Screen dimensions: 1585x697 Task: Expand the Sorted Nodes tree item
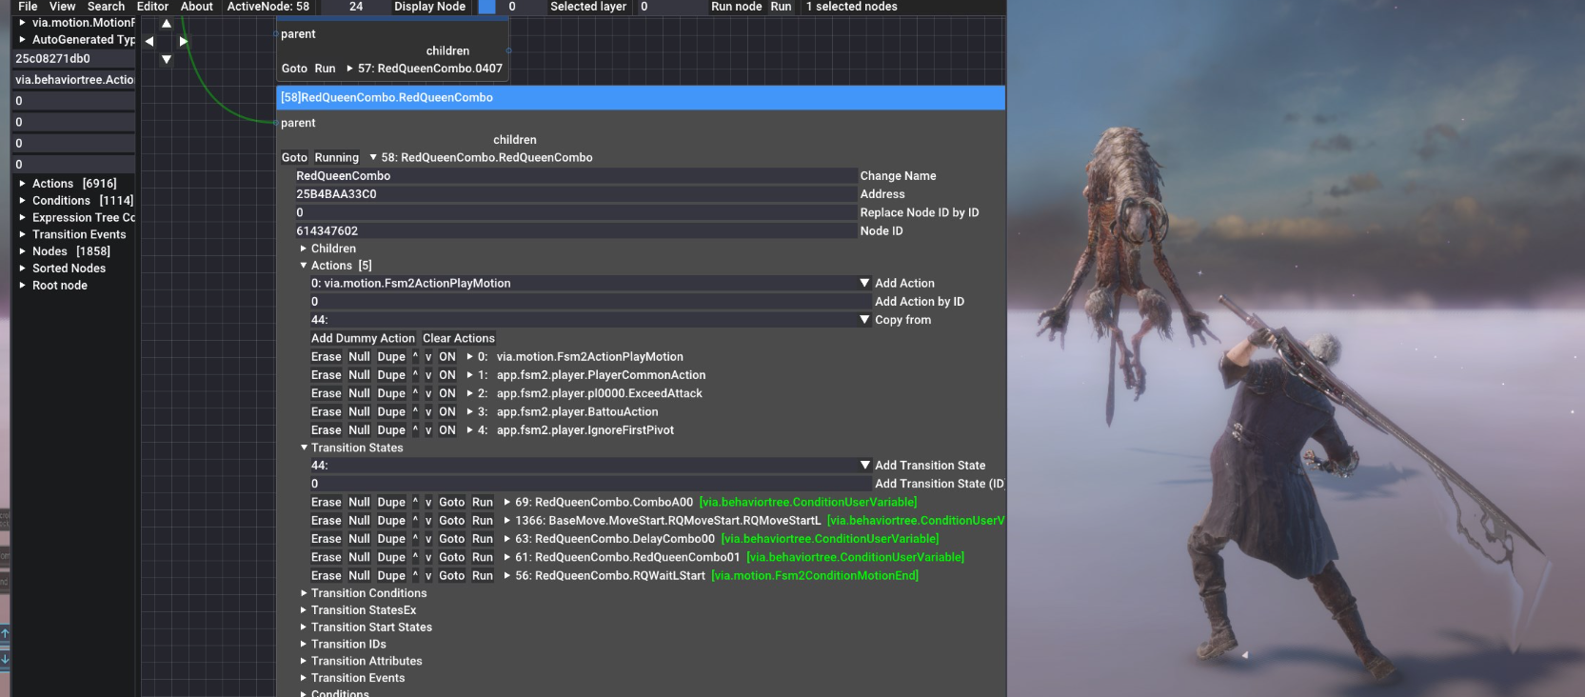23,269
